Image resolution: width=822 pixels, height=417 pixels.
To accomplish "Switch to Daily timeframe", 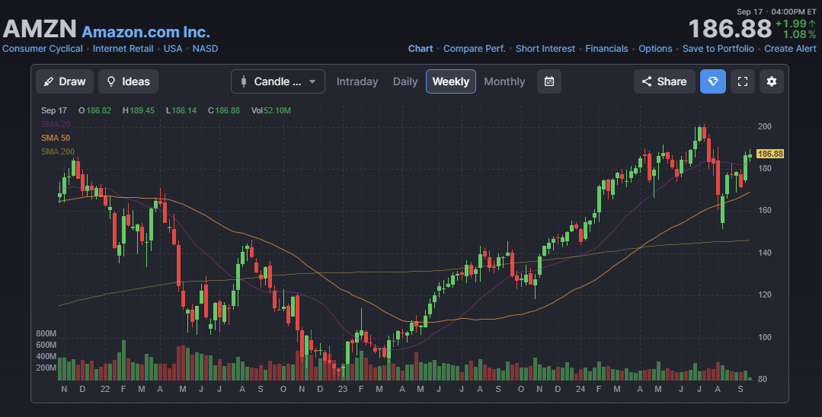I will 405,81.
